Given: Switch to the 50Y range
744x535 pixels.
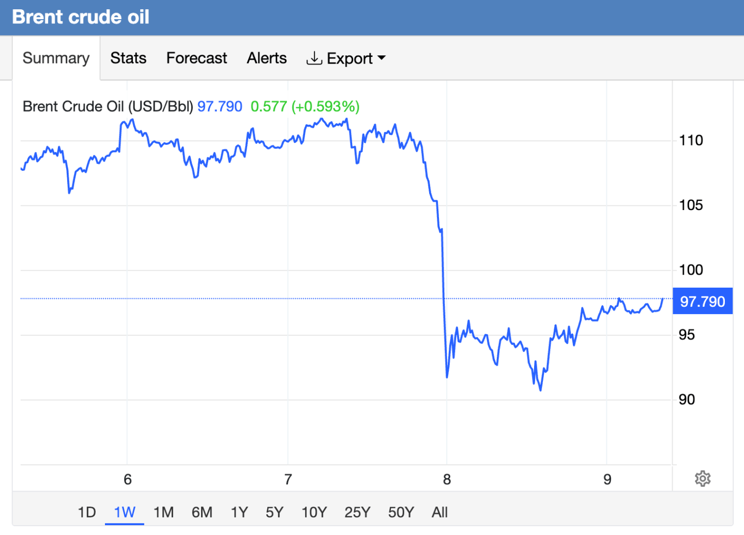Looking at the screenshot, I should pyautogui.click(x=401, y=512).
